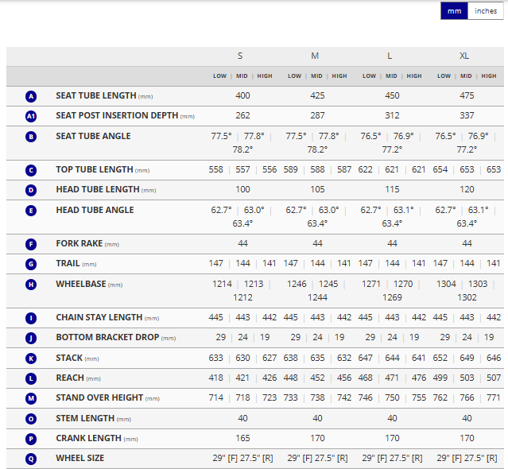Click the L reach badge icon
The image size is (508, 469).
click(x=31, y=378)
